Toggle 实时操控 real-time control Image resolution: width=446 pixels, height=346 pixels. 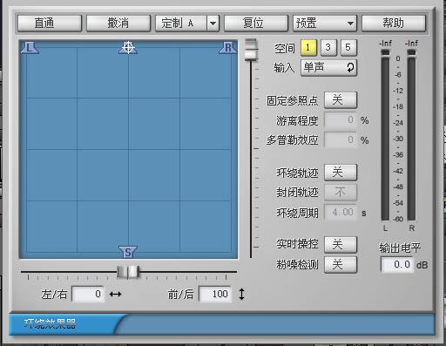coord(341,244)
